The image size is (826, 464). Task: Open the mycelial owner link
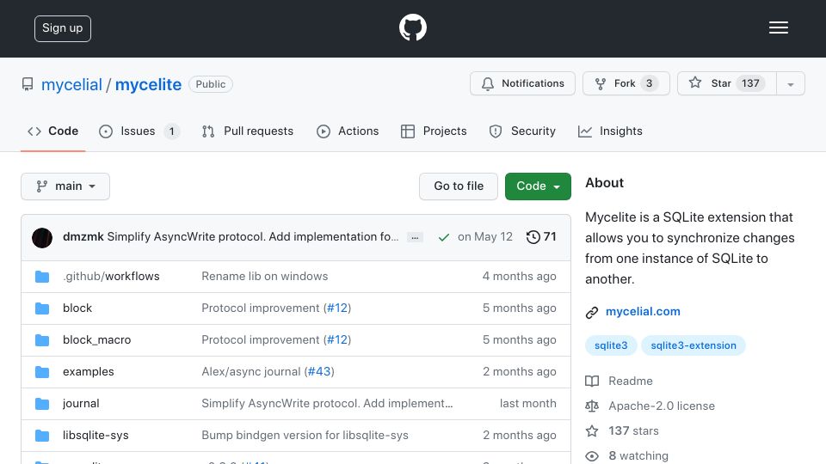(71, 84)
